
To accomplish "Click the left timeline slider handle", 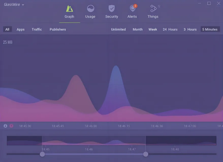I will pyautogui.click(x=42, y=154).
